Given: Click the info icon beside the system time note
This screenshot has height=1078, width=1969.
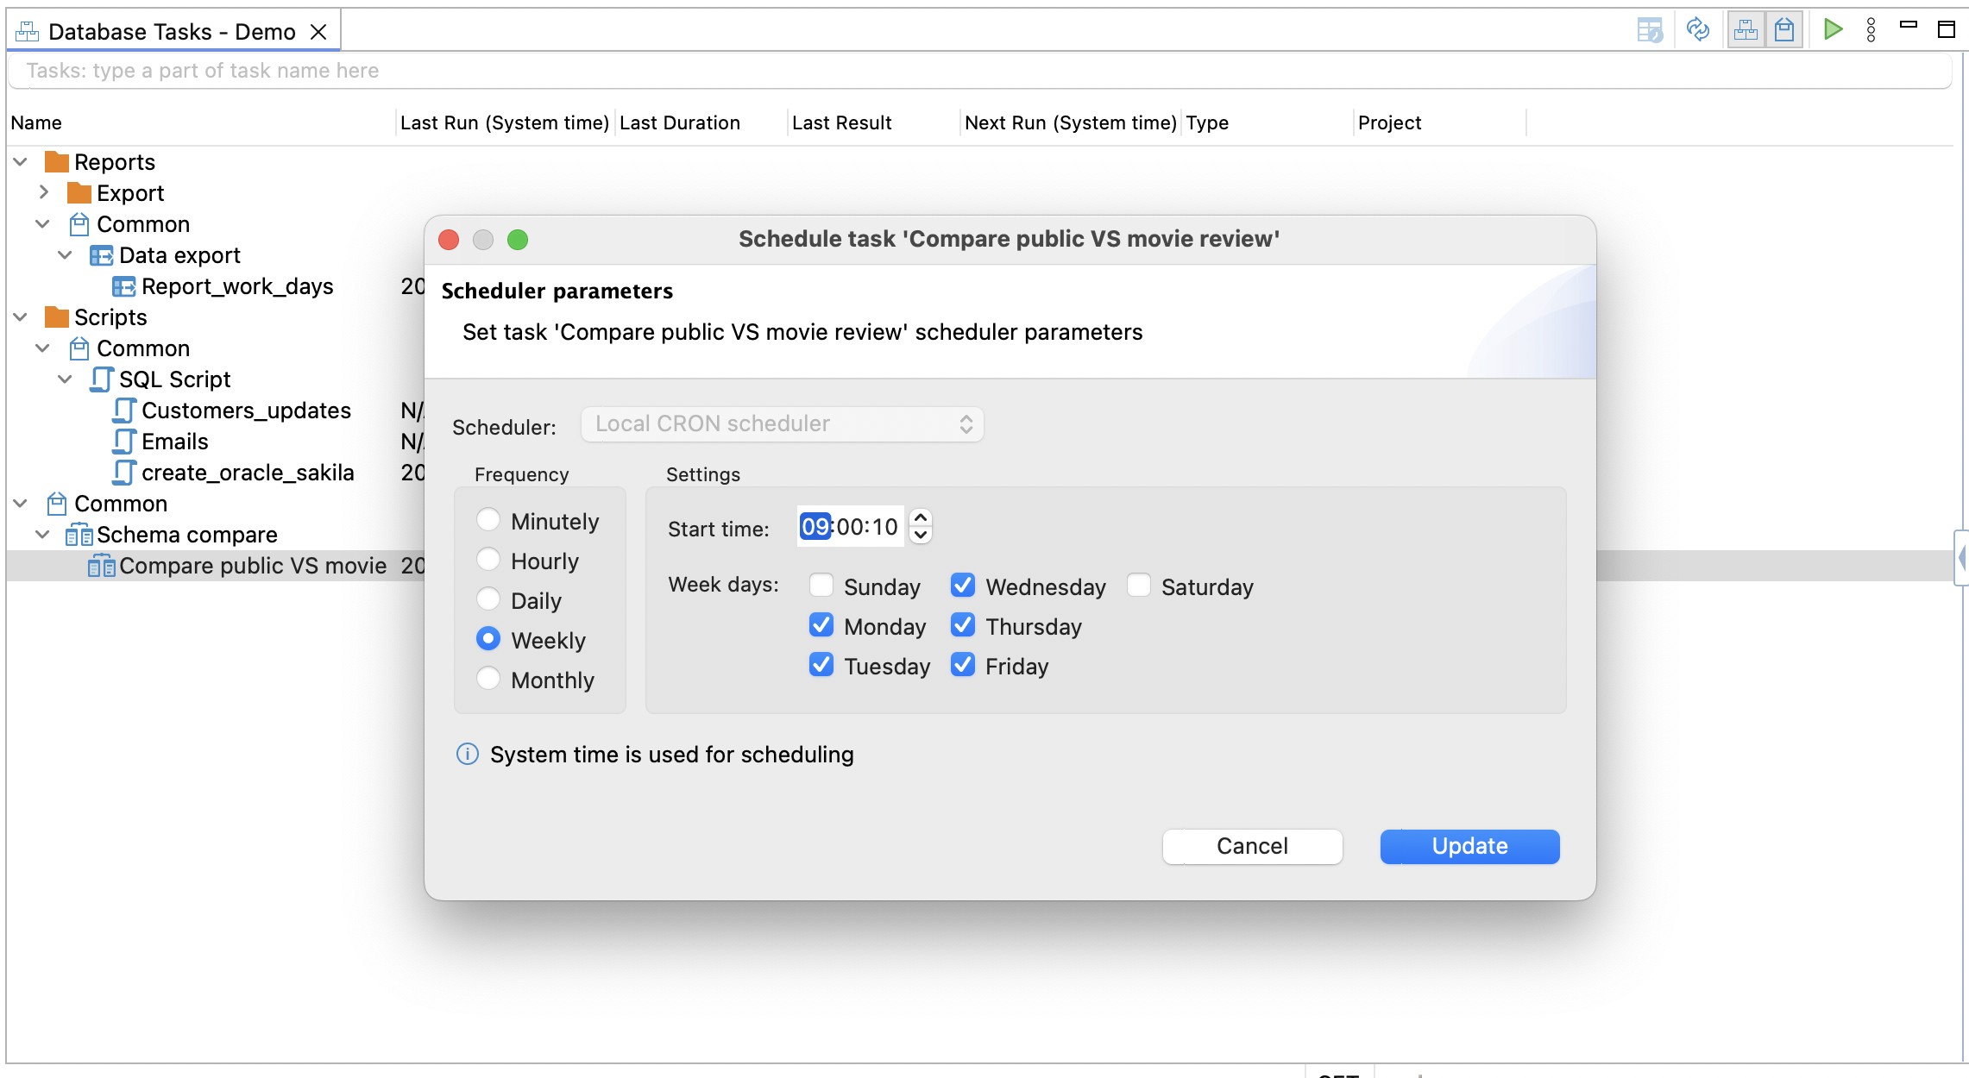Looking at the screenshot, I should 467,755.
